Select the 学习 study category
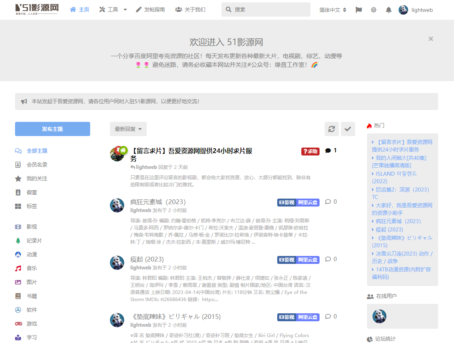454x343 pixels. [26, 338]
